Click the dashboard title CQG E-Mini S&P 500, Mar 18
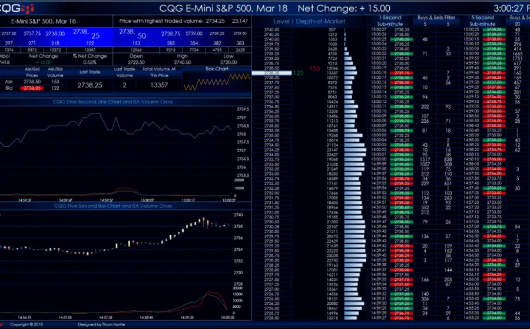 click(x=223, y=8)
